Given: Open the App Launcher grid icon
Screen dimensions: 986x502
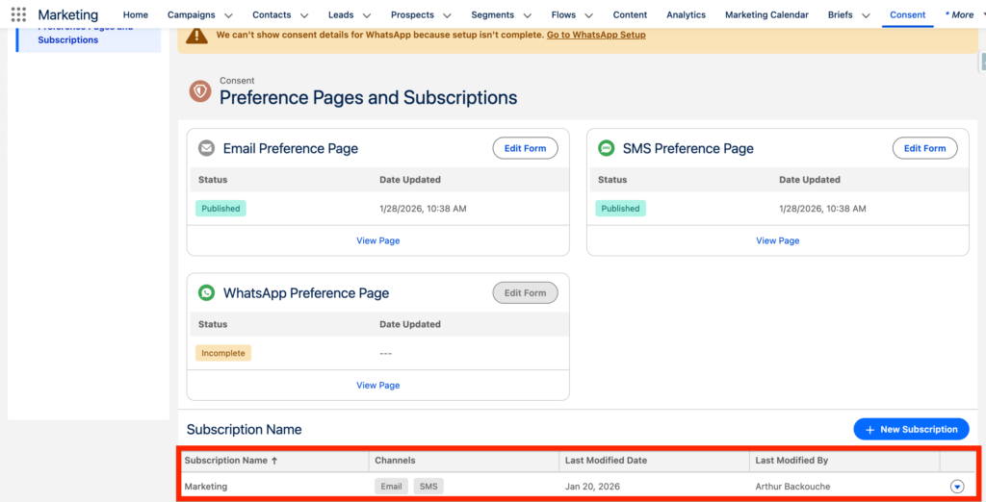Looking at the screenshot, I should [18, 14].
